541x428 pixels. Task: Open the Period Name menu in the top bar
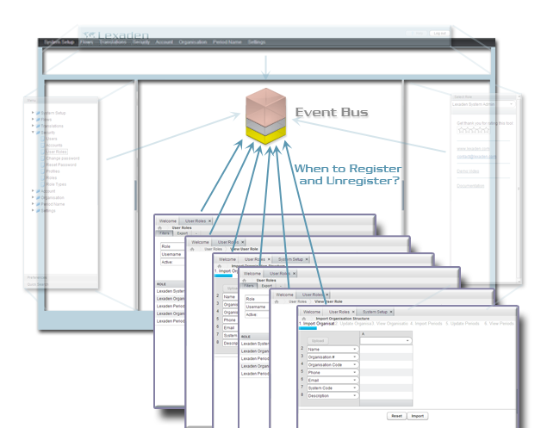pyautogui.click(x=227, y=42)
